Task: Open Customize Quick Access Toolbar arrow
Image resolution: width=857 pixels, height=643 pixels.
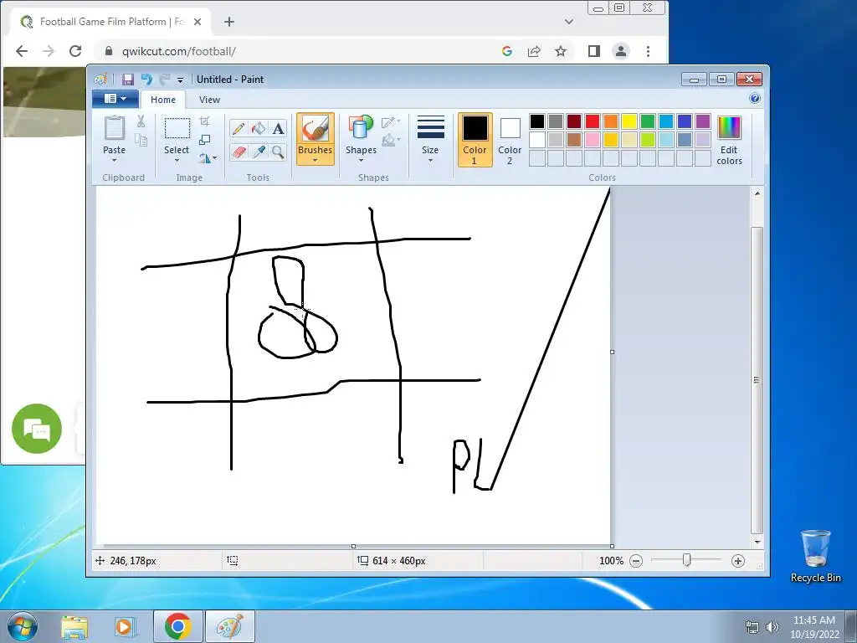Action: click(181, 80)
